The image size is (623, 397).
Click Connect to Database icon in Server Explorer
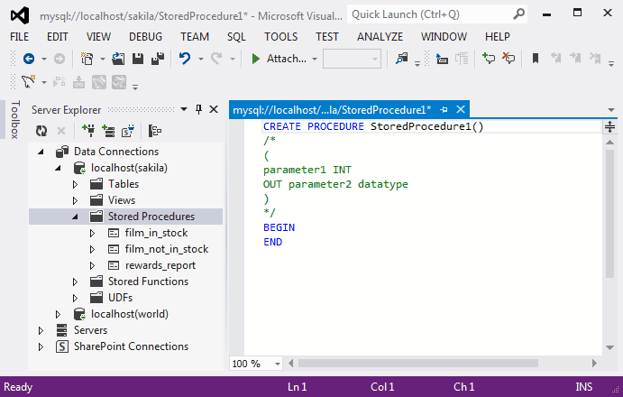click(x=88, y=131)
